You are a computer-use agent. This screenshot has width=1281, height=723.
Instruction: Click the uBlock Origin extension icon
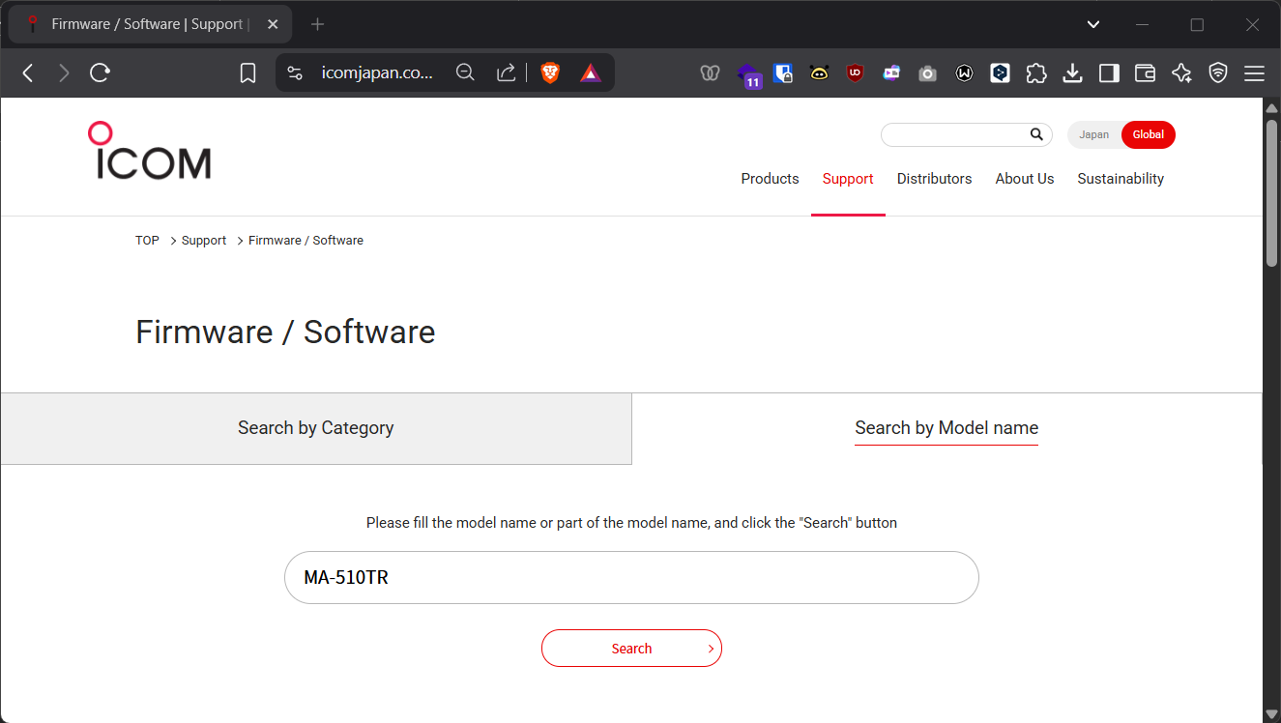855,72
